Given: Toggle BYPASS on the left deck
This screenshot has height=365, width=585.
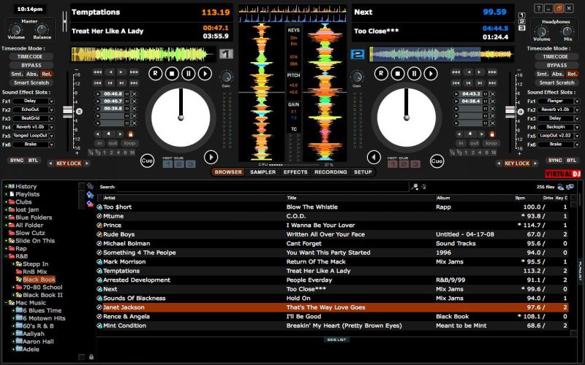Looking at the screenshot, I should (31, 65).
